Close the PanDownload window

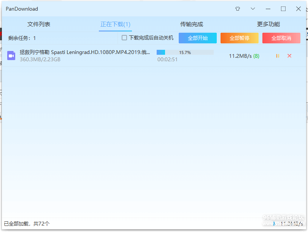tap(298, 9)
